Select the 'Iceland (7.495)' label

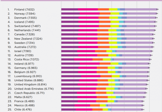click(x=24, y=22)
